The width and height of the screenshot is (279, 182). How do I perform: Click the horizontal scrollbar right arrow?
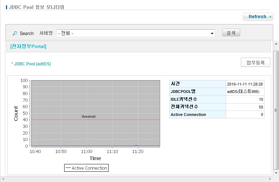[x=271, y=179]
